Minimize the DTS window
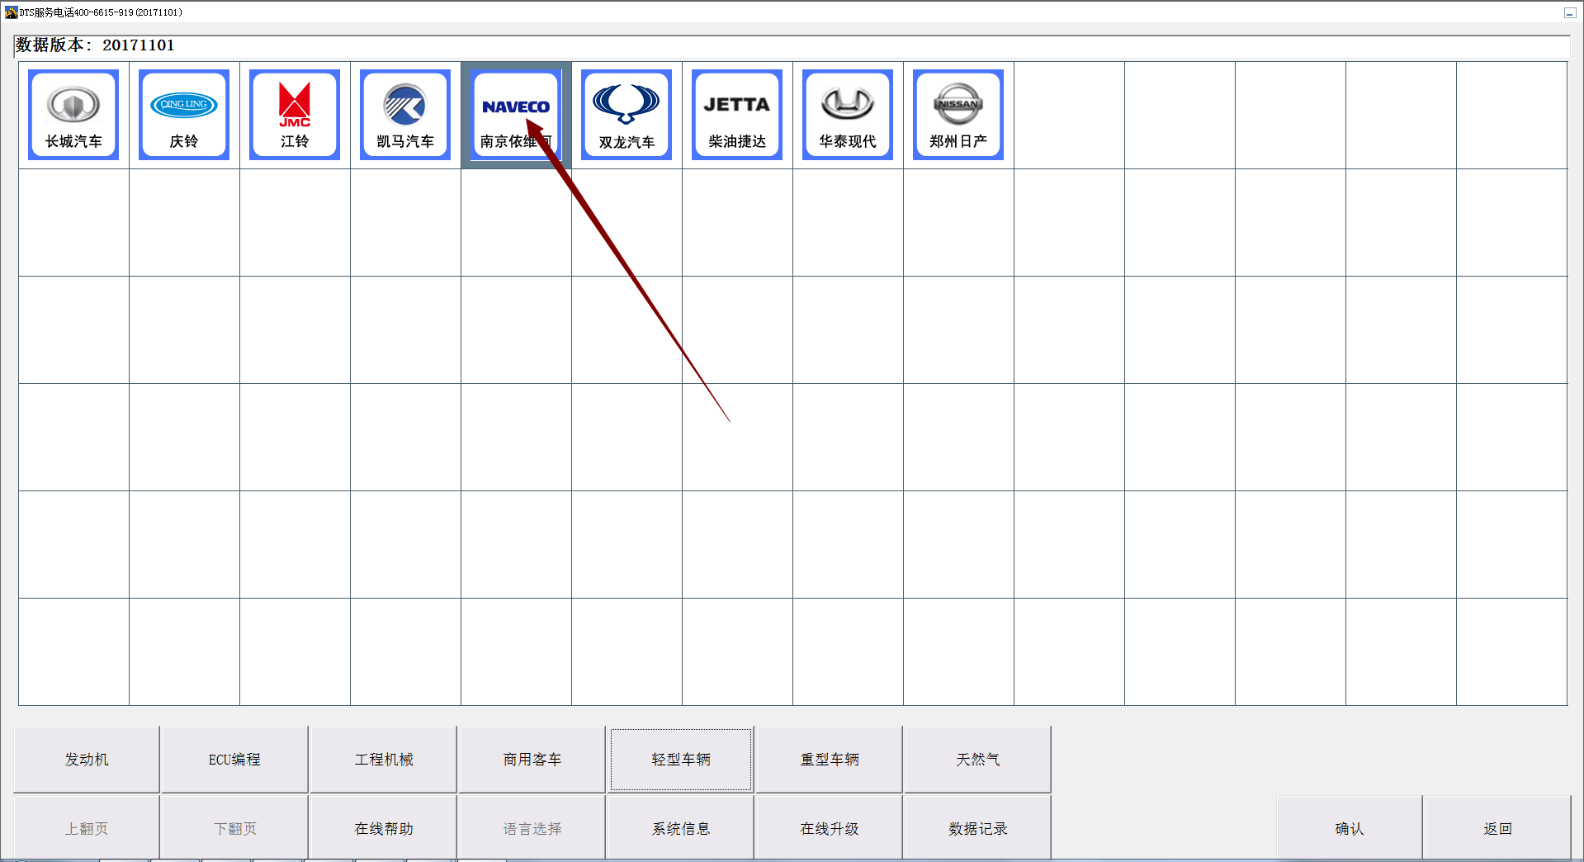Image resolution: width=1584 pixels, height=862 pixels. (x=1569, y=12)
